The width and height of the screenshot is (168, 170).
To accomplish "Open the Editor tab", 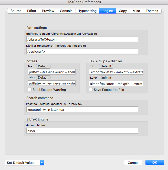I will coord(31,11).
